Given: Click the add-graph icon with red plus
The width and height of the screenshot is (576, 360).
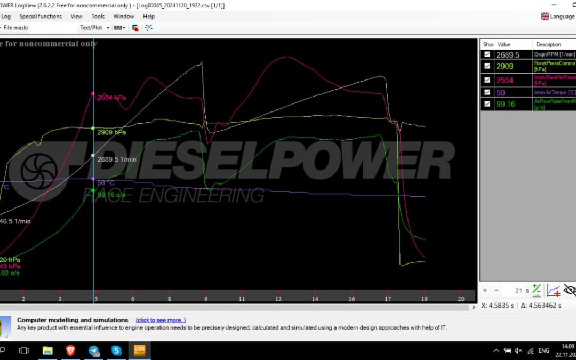Looking at the screenshot, I should point(554,290).
